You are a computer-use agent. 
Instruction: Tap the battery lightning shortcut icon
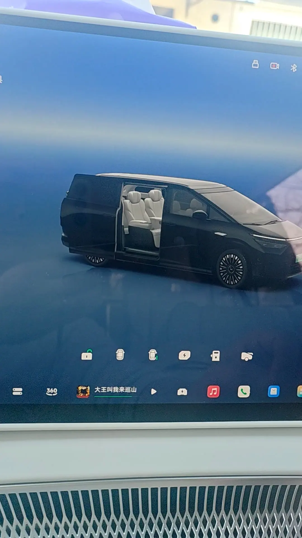pyautogui.click(x=185, y=355)
